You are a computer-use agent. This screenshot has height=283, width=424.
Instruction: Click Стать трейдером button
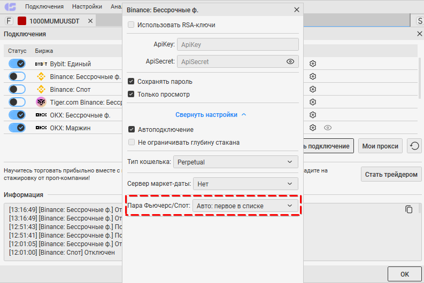point(391,175)
